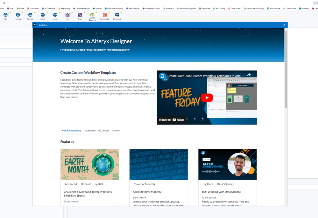Open the Address tool category
Viewport: 318px width, 218px height.
[304, 9]
